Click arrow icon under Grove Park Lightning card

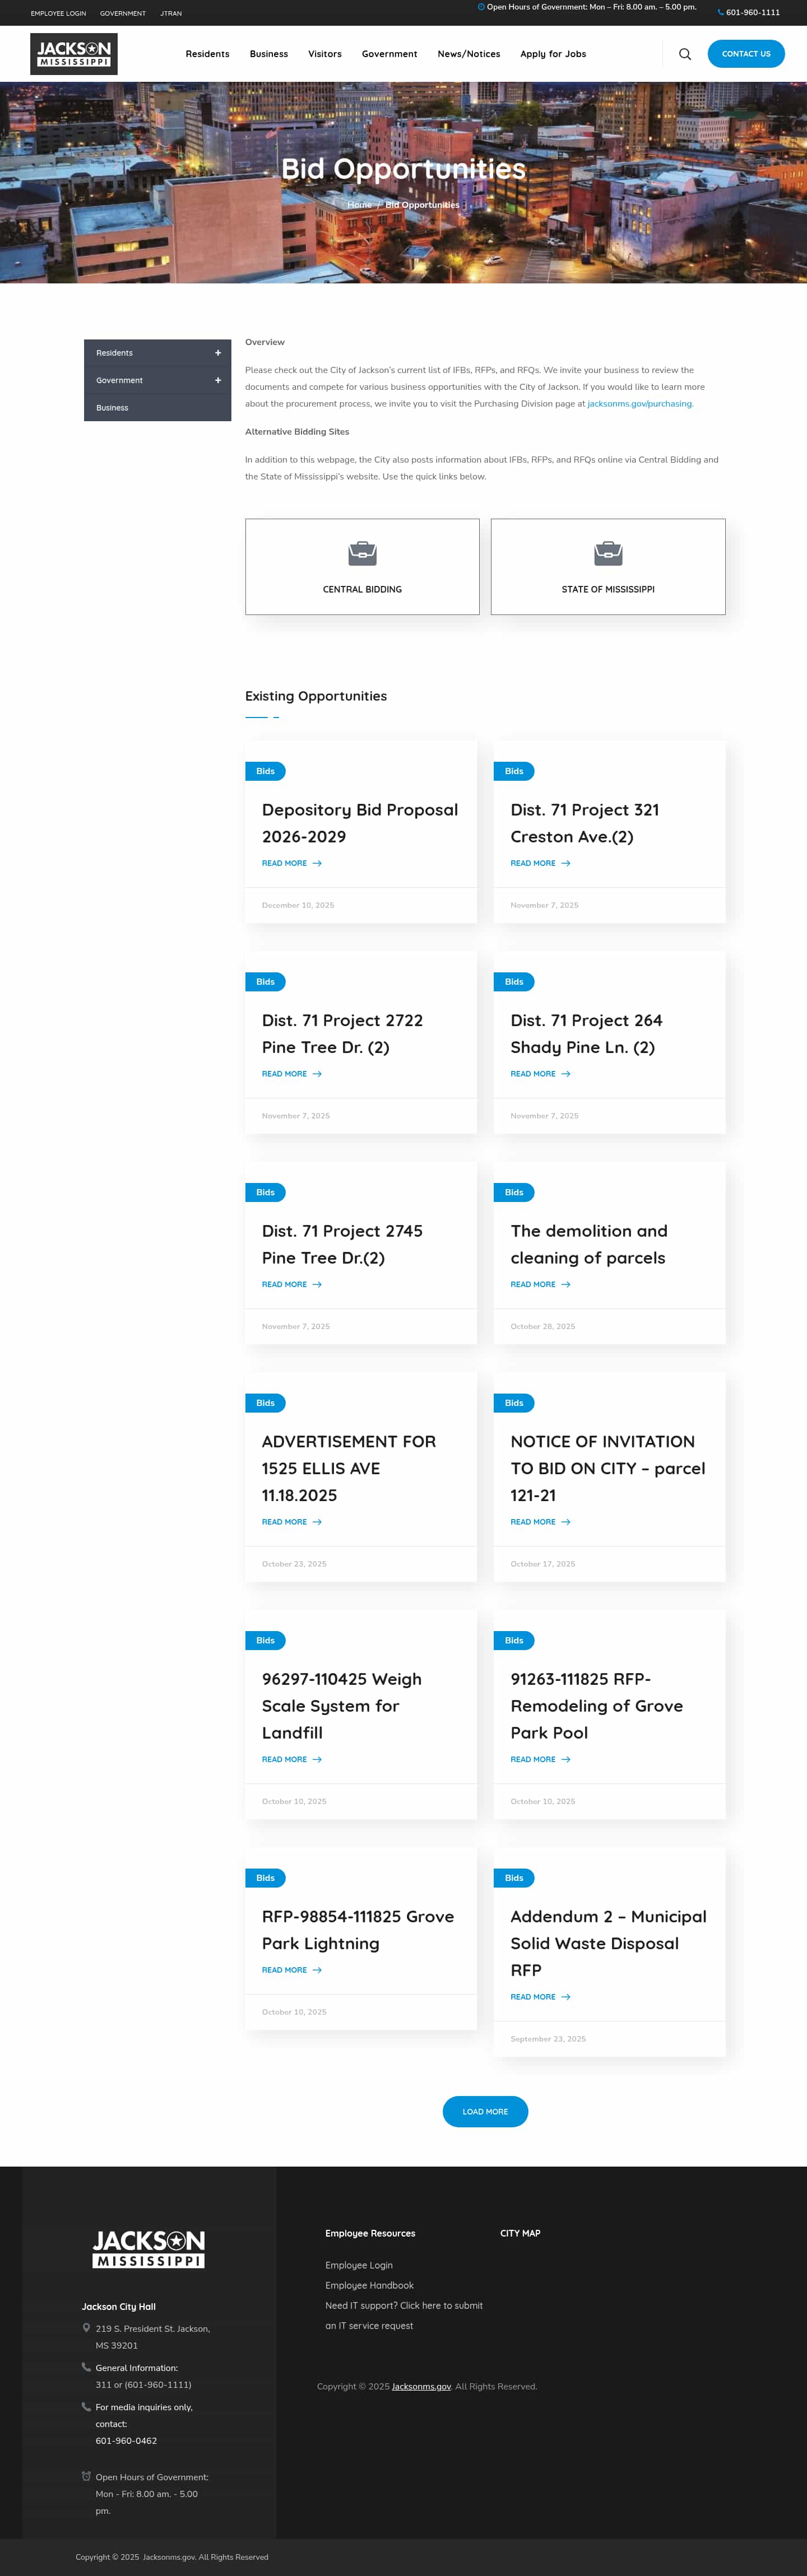coord(317,1970)
